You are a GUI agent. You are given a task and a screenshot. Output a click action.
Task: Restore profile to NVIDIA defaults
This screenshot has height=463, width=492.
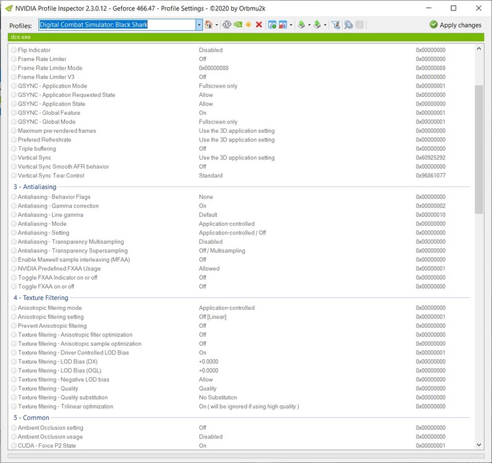pos(238,25)
